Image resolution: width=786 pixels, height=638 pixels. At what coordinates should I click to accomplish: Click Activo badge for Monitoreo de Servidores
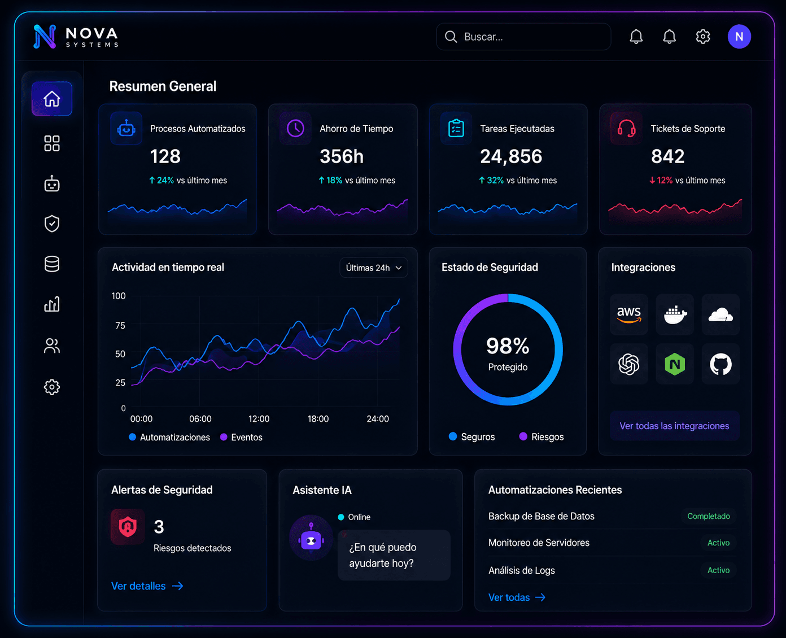point(718,543)
